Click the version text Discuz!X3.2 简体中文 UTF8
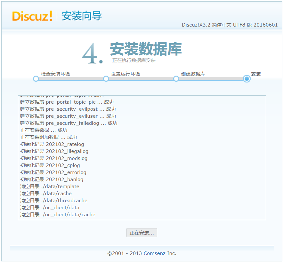This screenshot has height=263, width=283. (x=230, y=25)
